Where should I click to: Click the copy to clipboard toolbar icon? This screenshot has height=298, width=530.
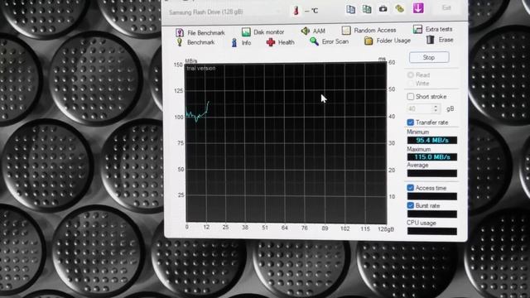click(x=351, y=9)
